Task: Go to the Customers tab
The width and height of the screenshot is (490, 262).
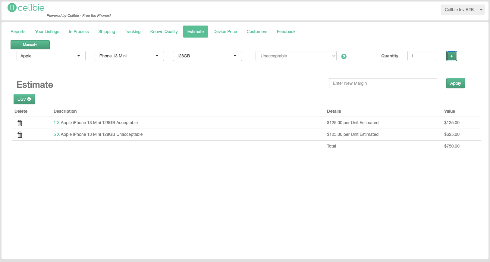Action: click(x=257, y=32)
